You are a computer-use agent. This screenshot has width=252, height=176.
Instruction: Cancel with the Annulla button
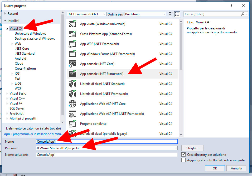(236, 168)
